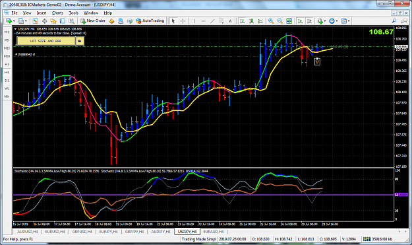Viewport: 412px width, 245px height.
Task: Select the text label A tool
Action: pyautogui.click(x=230, y=20)
